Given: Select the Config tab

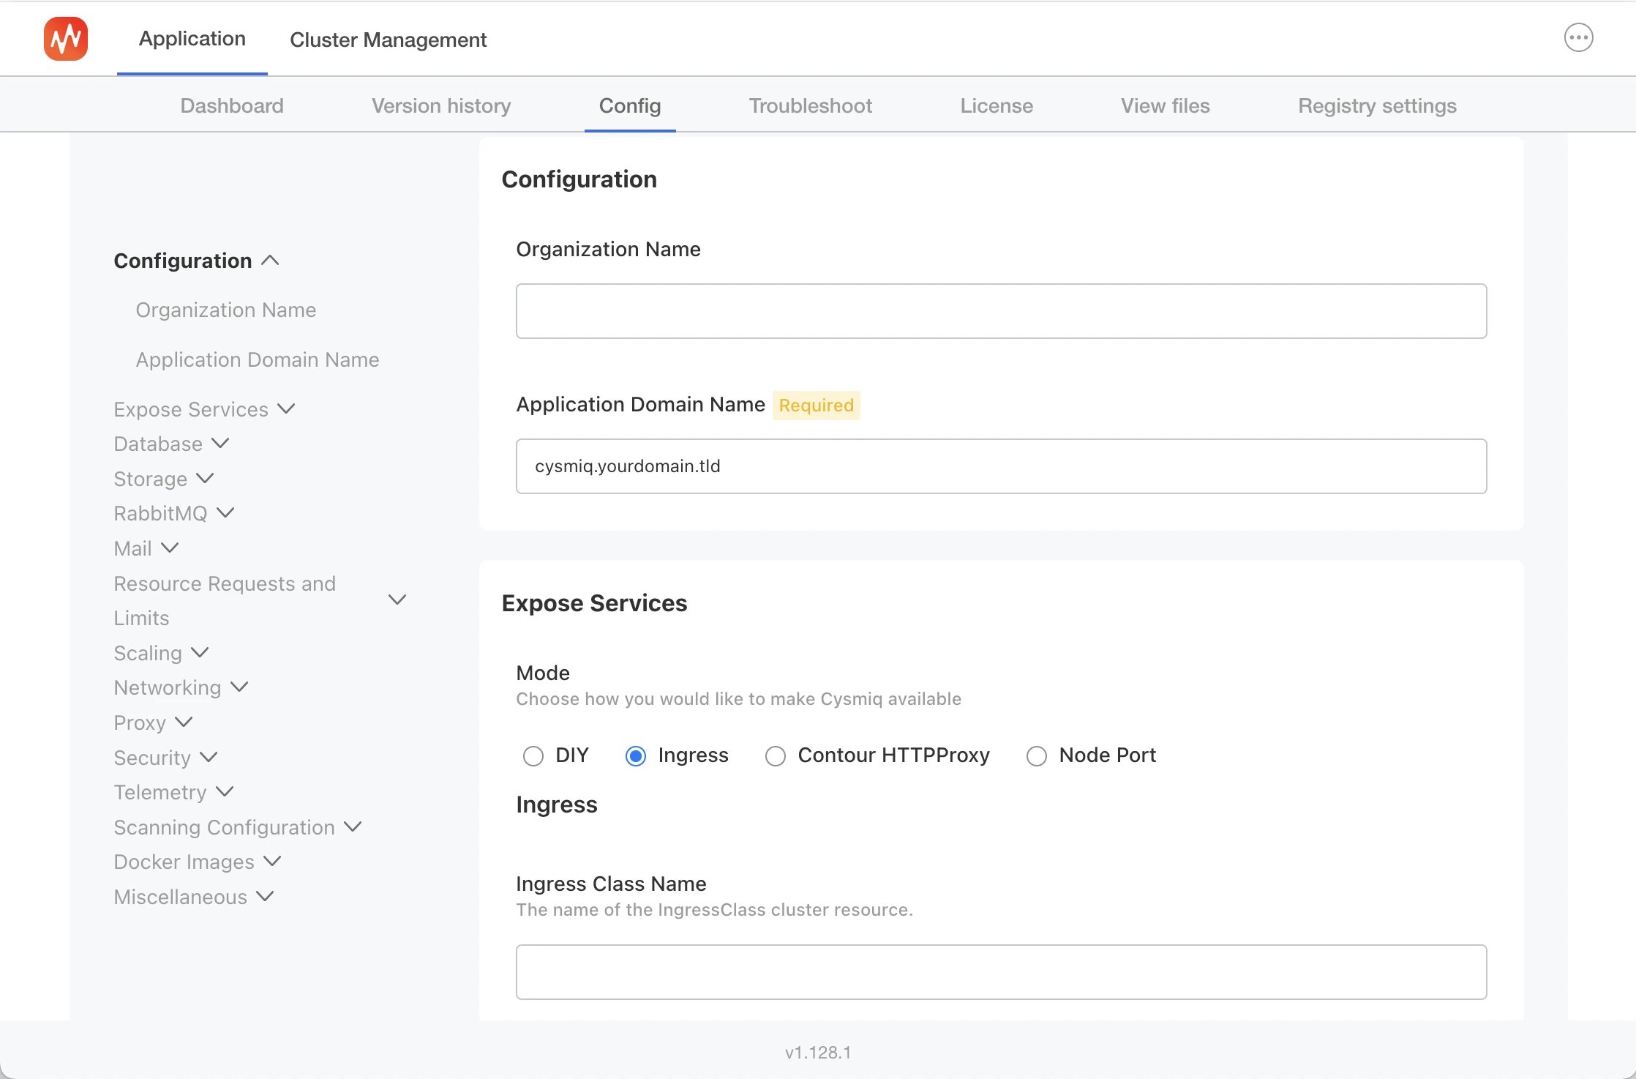Looking at the screenshot, I should 630,105.
